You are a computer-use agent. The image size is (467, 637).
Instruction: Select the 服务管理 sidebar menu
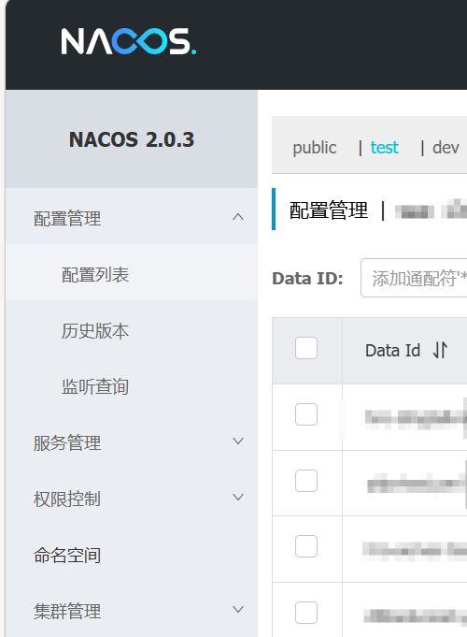point(132,442)
